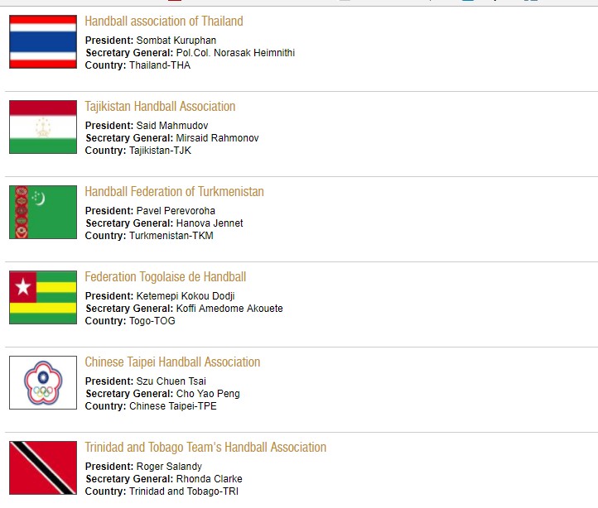
Task: Open Handball Federation of Turkmenistan link
Action: pos(174,192)
